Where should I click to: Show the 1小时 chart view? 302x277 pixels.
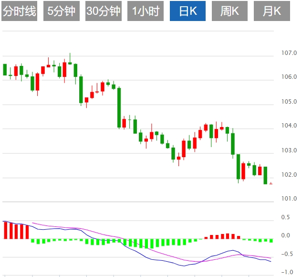pyautogui.click(x=146, y=11)
